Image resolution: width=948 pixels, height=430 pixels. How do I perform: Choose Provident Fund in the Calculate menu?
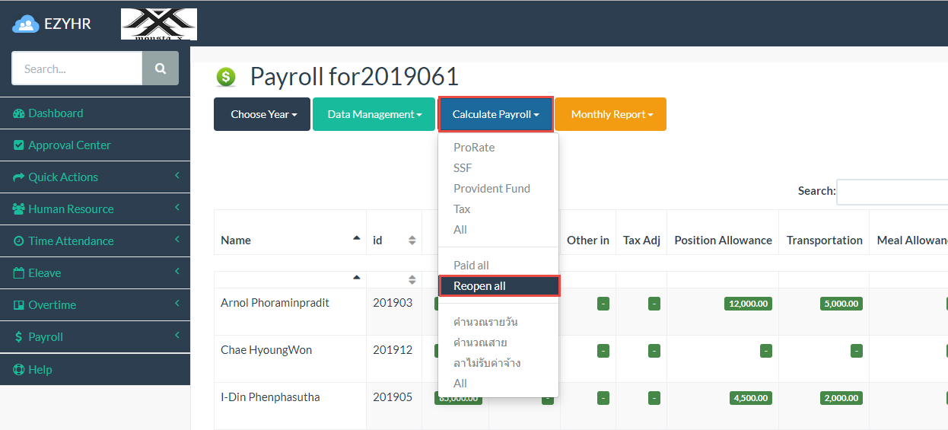click(x=491, y=189)
